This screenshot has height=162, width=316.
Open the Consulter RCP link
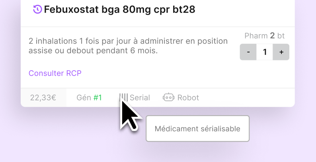tap(55, 73)
